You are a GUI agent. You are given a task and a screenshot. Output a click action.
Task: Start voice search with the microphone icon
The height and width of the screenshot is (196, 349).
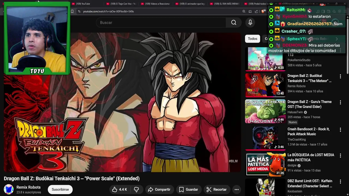(x=250, y=23)
